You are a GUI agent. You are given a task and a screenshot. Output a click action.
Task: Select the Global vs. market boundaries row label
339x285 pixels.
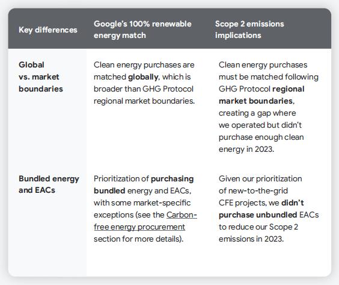(x=41, y=77)
